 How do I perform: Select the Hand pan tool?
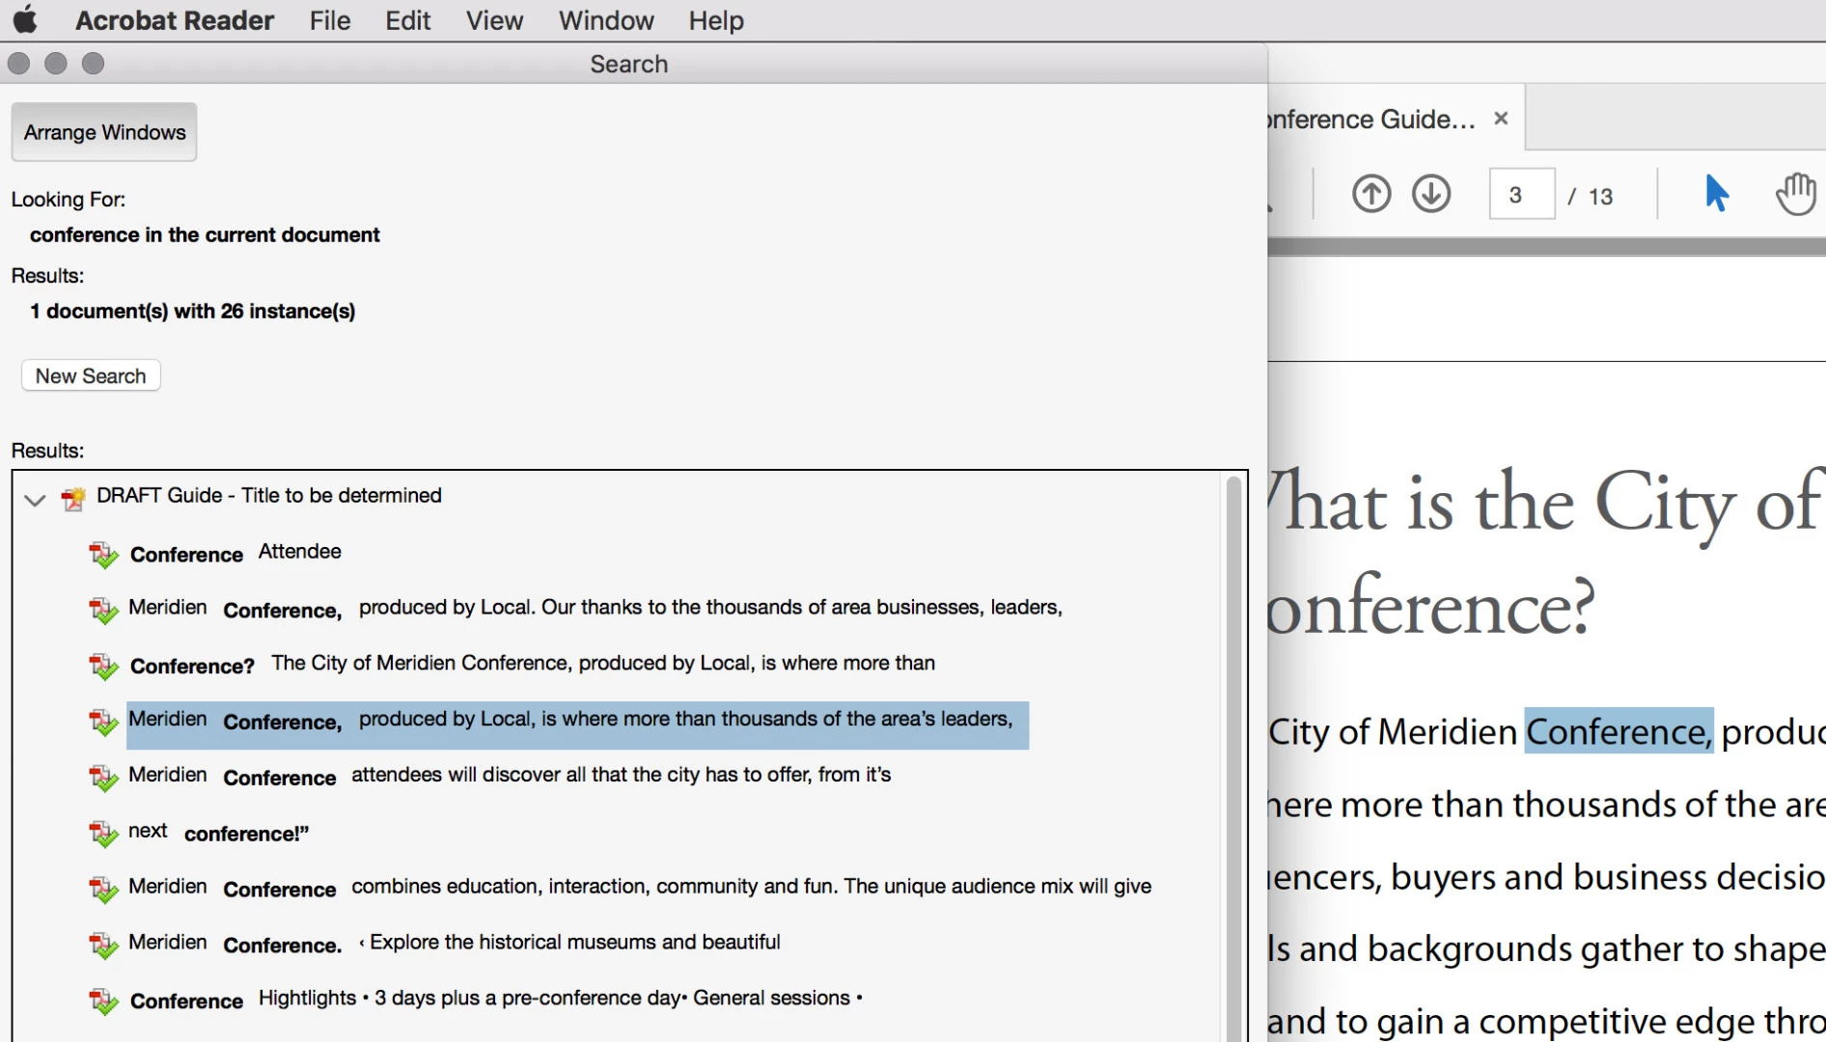point(1796,193)
